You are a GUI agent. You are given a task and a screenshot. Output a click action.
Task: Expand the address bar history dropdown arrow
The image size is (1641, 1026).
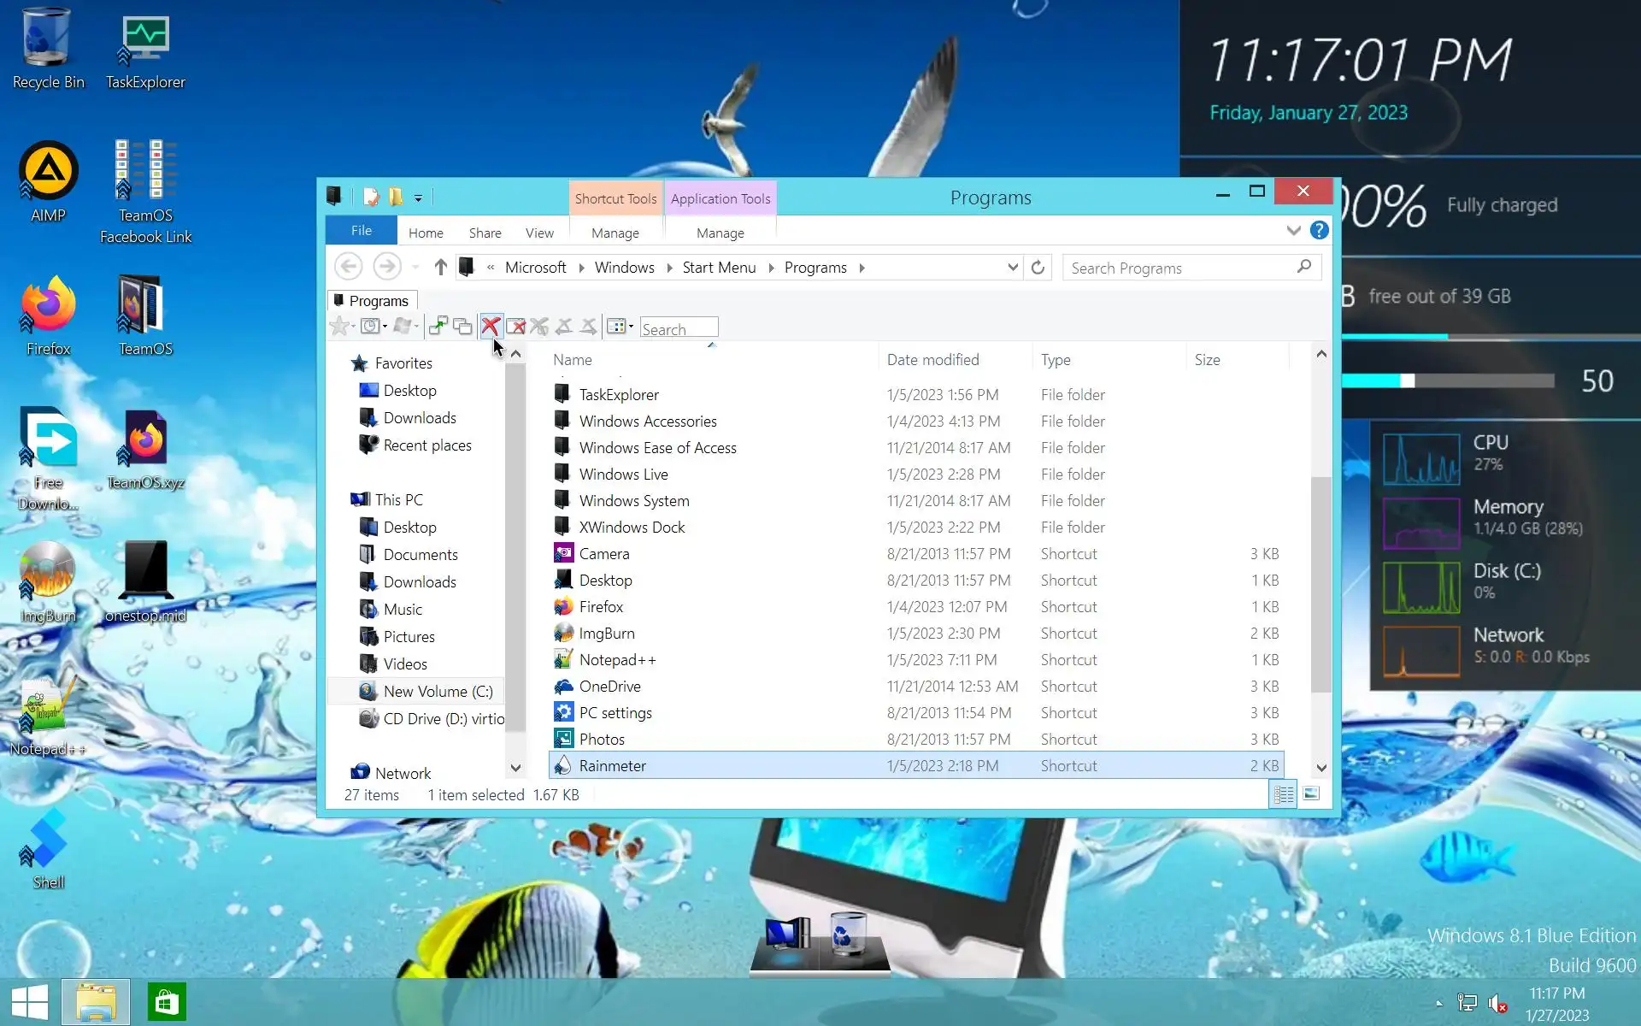[1013, 268]
